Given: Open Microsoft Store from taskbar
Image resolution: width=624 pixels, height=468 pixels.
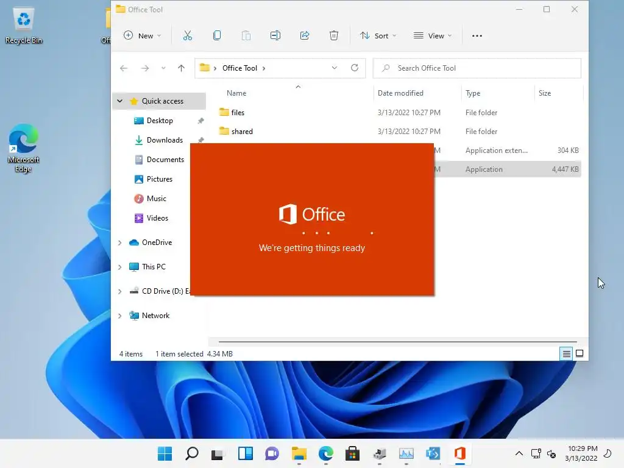Looking at the screenshot, I should [352, 453].
